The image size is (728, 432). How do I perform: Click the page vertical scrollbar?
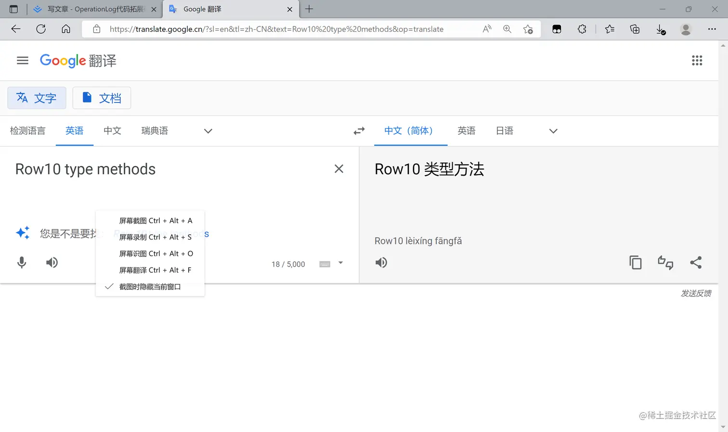tap(723, 236)
